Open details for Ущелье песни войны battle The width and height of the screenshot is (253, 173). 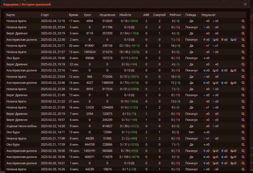(x=243, y=126)
